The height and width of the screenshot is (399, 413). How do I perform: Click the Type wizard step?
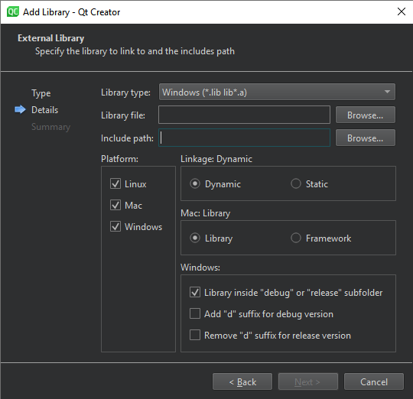click(41, 93)
